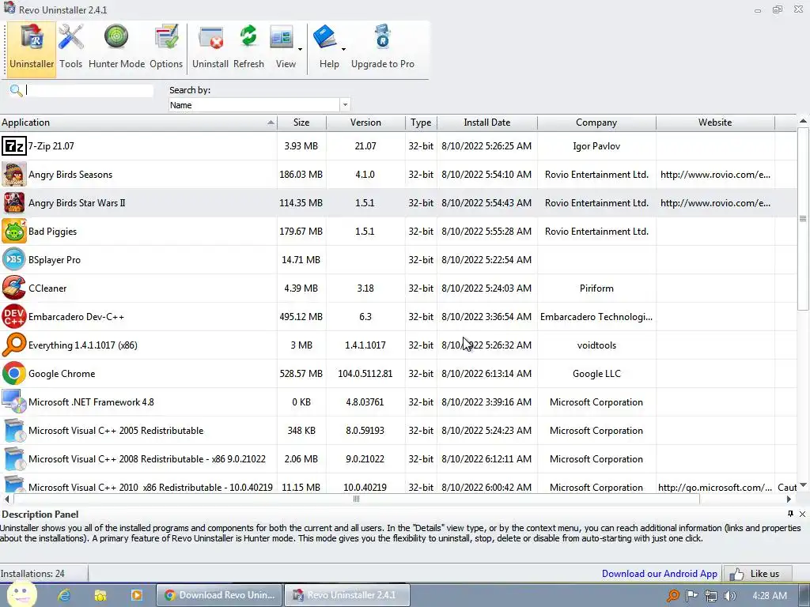Switch to the Download Revo Unin... Chrome taskbar window
810x607 pixels.
click(220, 595)
